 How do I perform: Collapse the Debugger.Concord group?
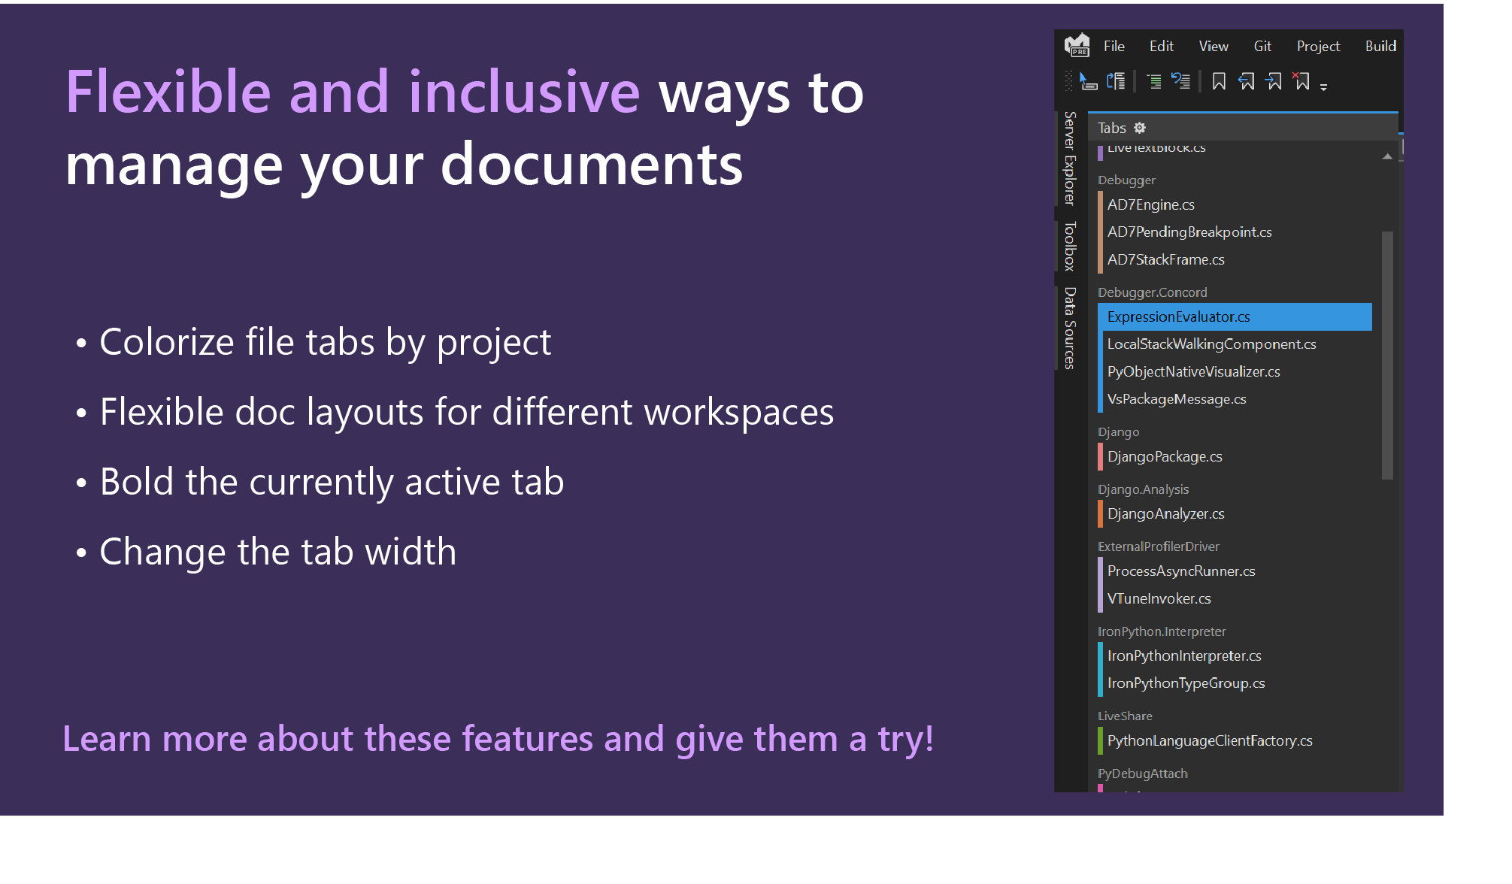click(1153, 292)
